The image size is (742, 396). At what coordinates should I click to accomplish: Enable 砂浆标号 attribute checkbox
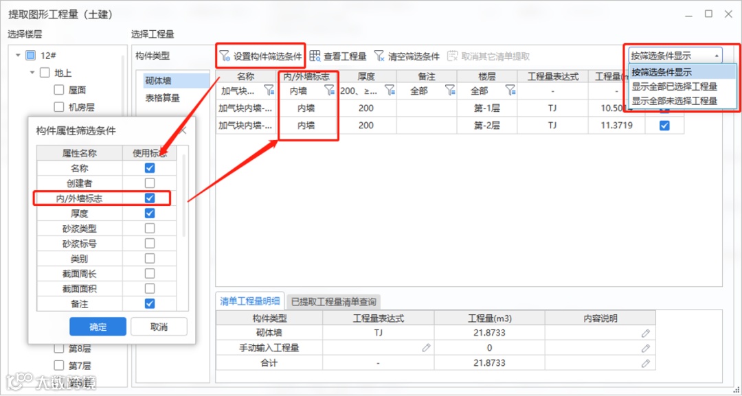coord(150,244)
